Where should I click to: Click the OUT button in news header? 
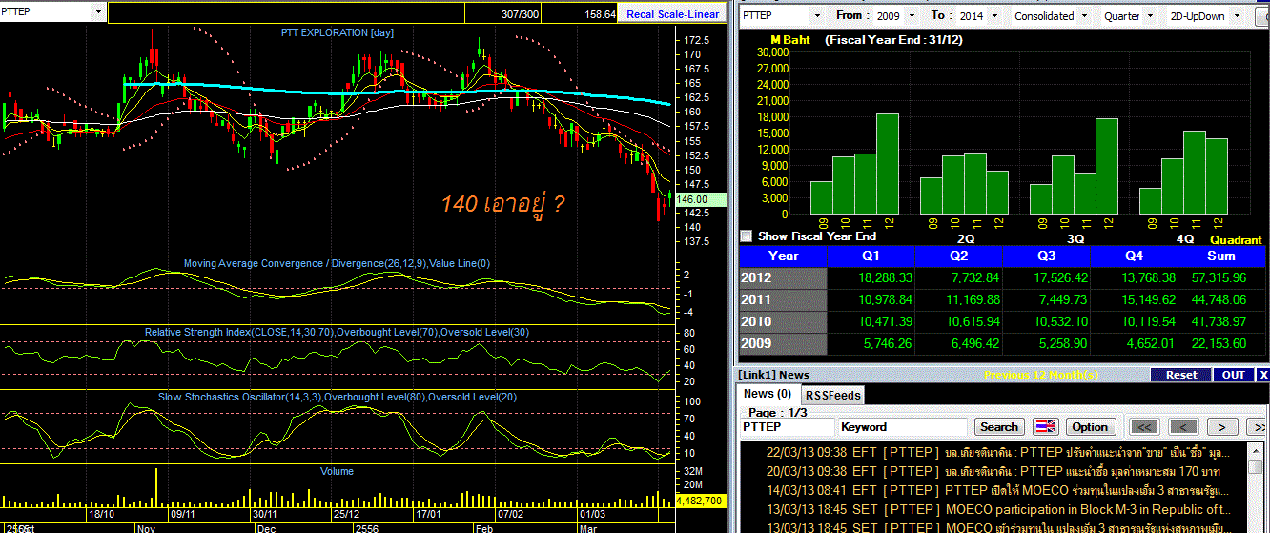click(x=1234, y=375)
